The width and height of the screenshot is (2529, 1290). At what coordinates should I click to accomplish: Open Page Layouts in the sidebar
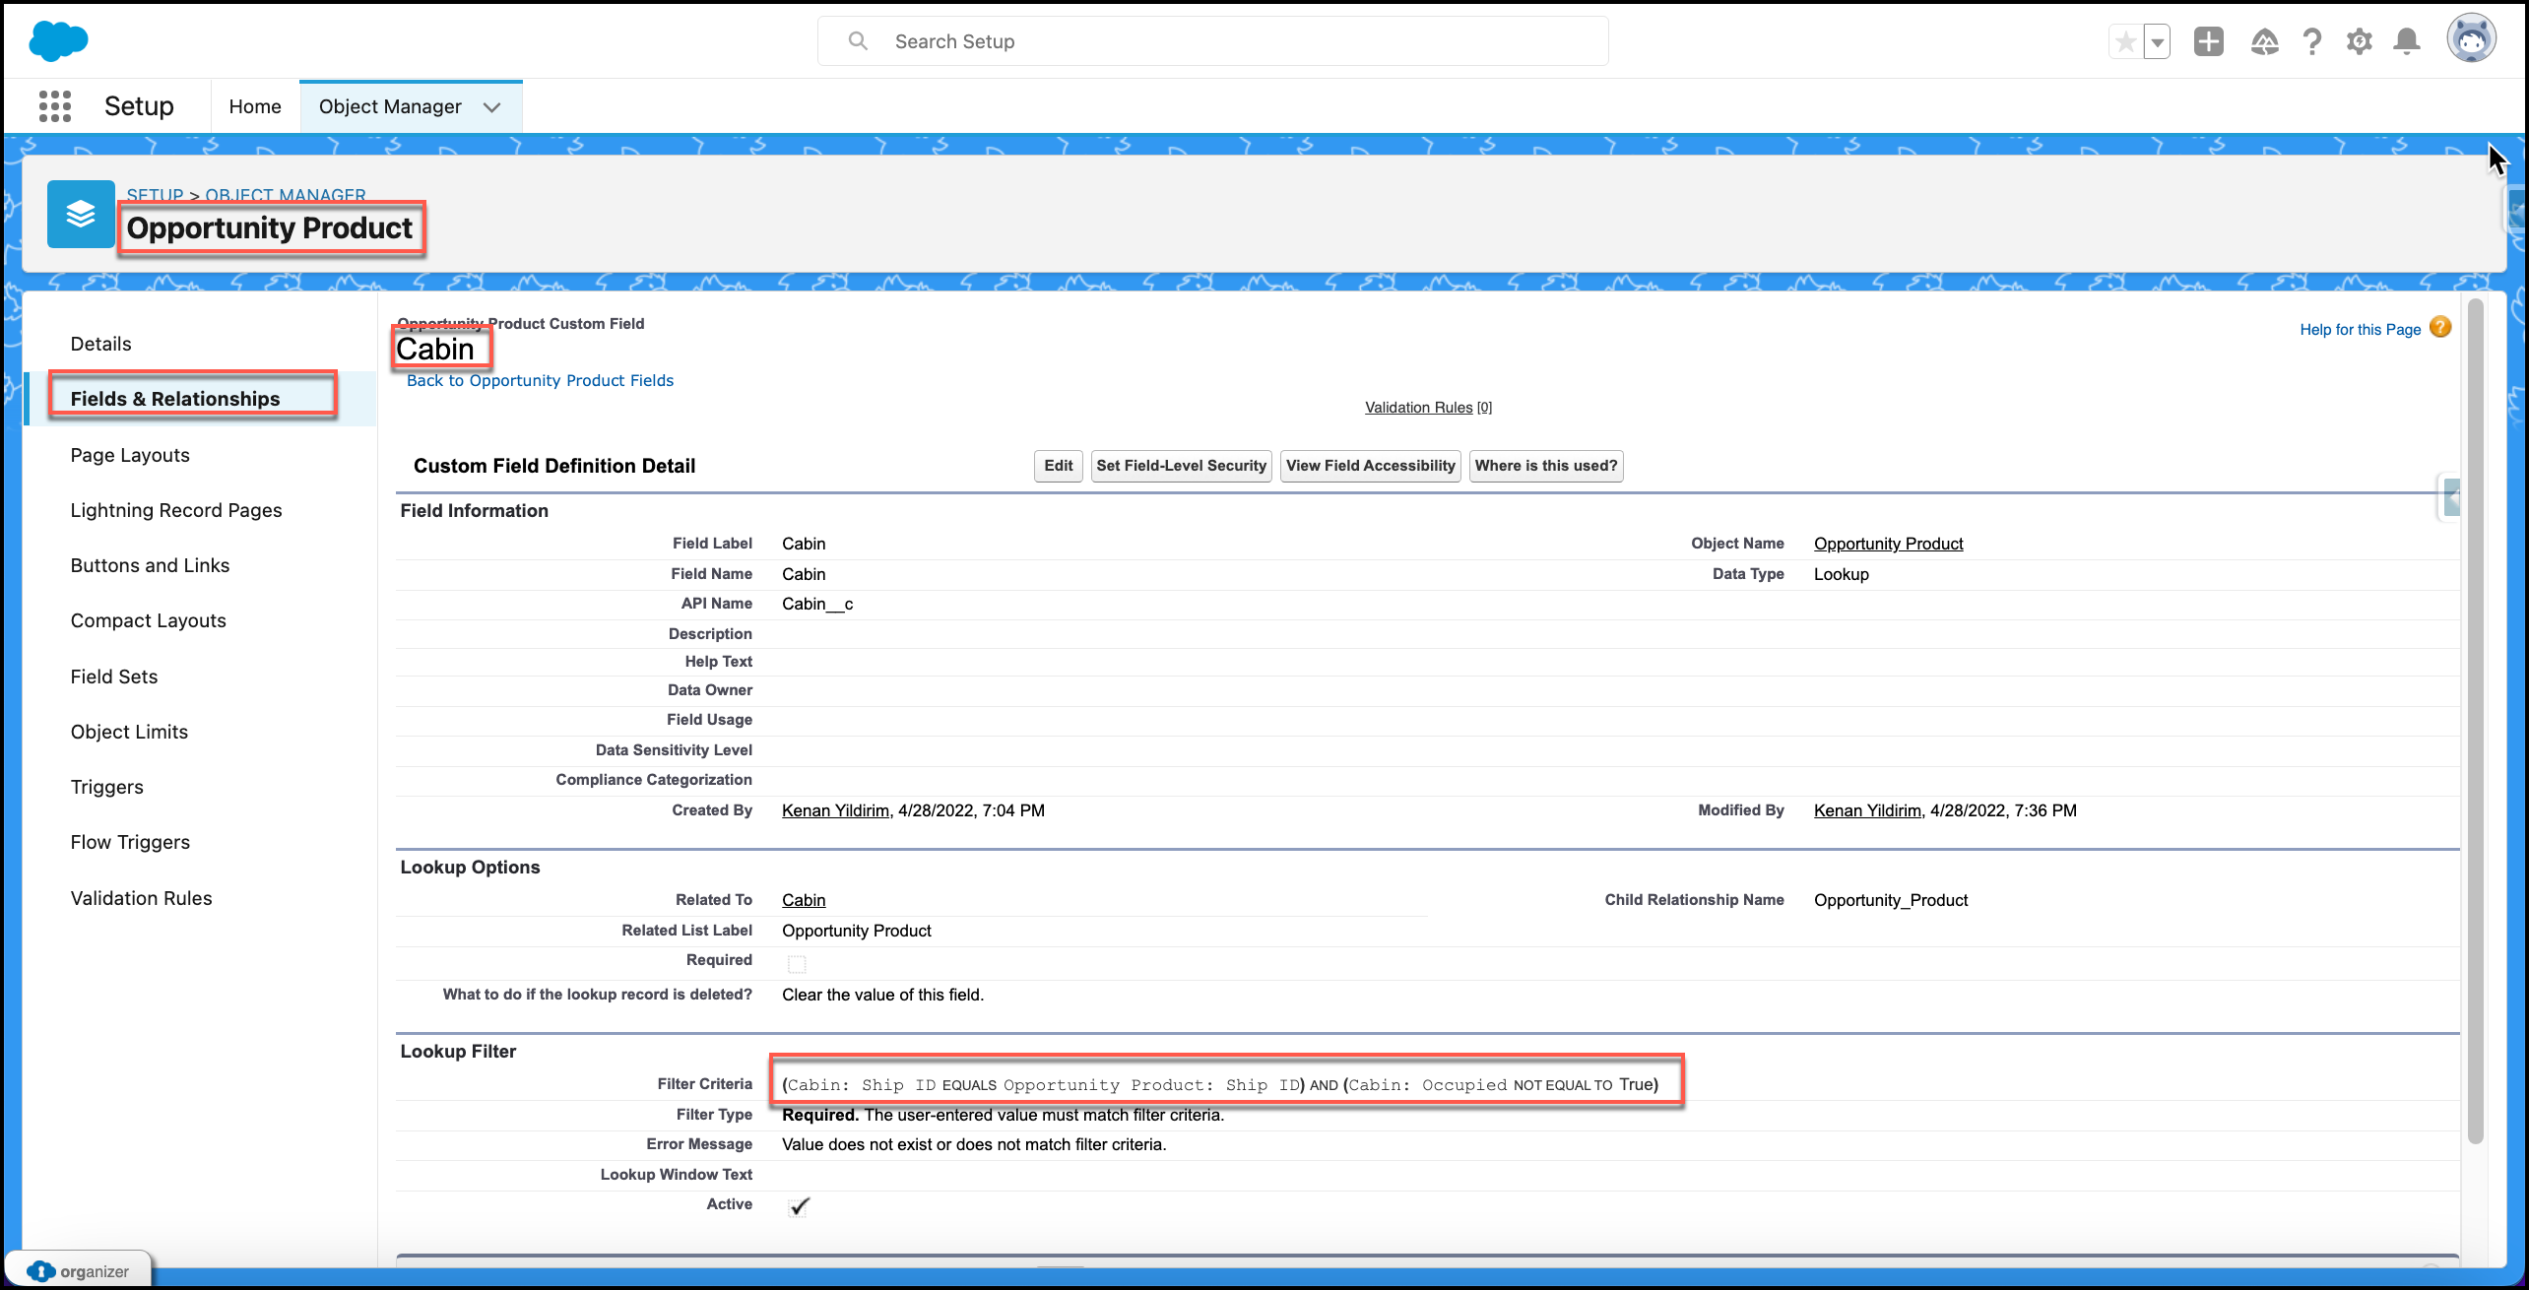(130, 455)
